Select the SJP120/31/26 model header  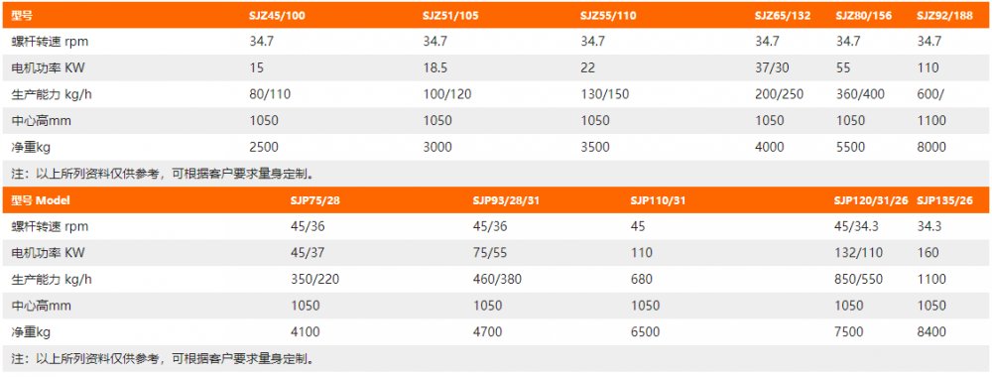tap(871, 200)
